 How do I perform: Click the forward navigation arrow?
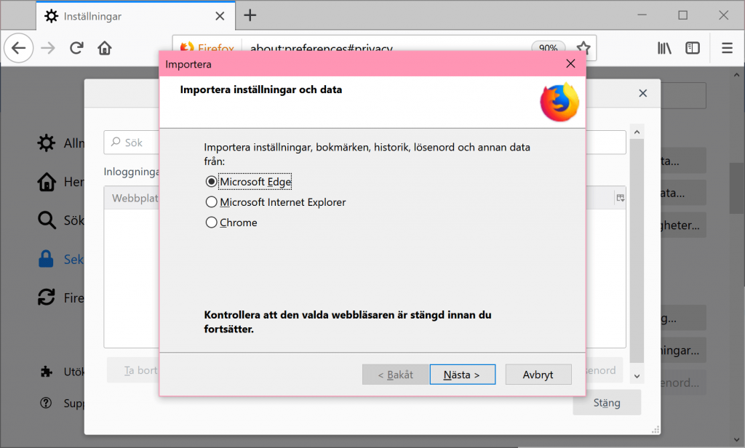click(x=48, y=48)
